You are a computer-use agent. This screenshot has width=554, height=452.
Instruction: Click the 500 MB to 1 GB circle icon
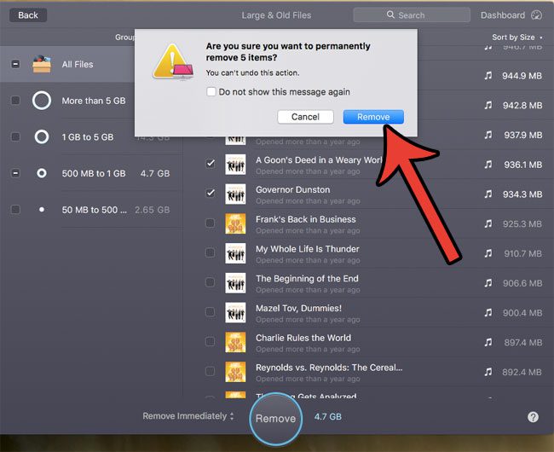tap(42, 173)
